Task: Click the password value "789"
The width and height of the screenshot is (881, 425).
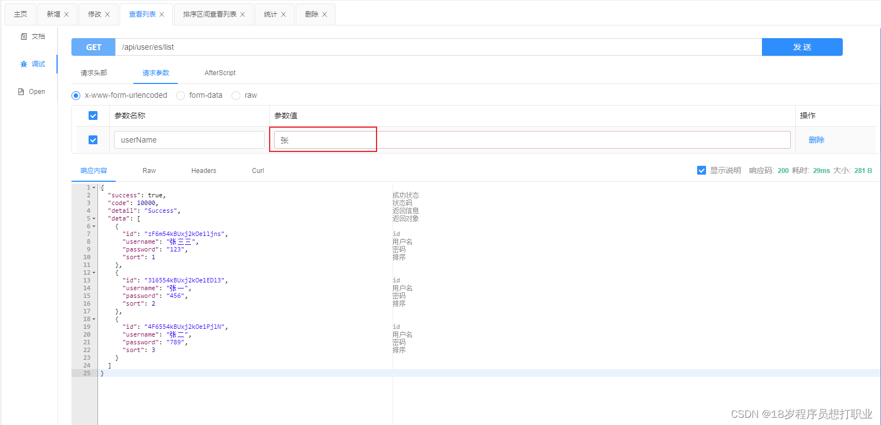Action: [176, 343]
